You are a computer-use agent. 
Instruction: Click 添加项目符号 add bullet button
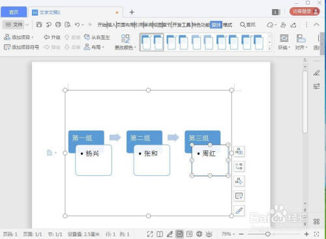tap(22, 47)
